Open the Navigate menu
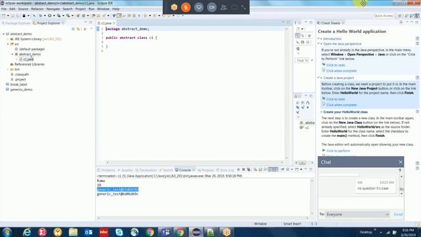This screenshot has height=237, width=421. [x=53, y=9]
